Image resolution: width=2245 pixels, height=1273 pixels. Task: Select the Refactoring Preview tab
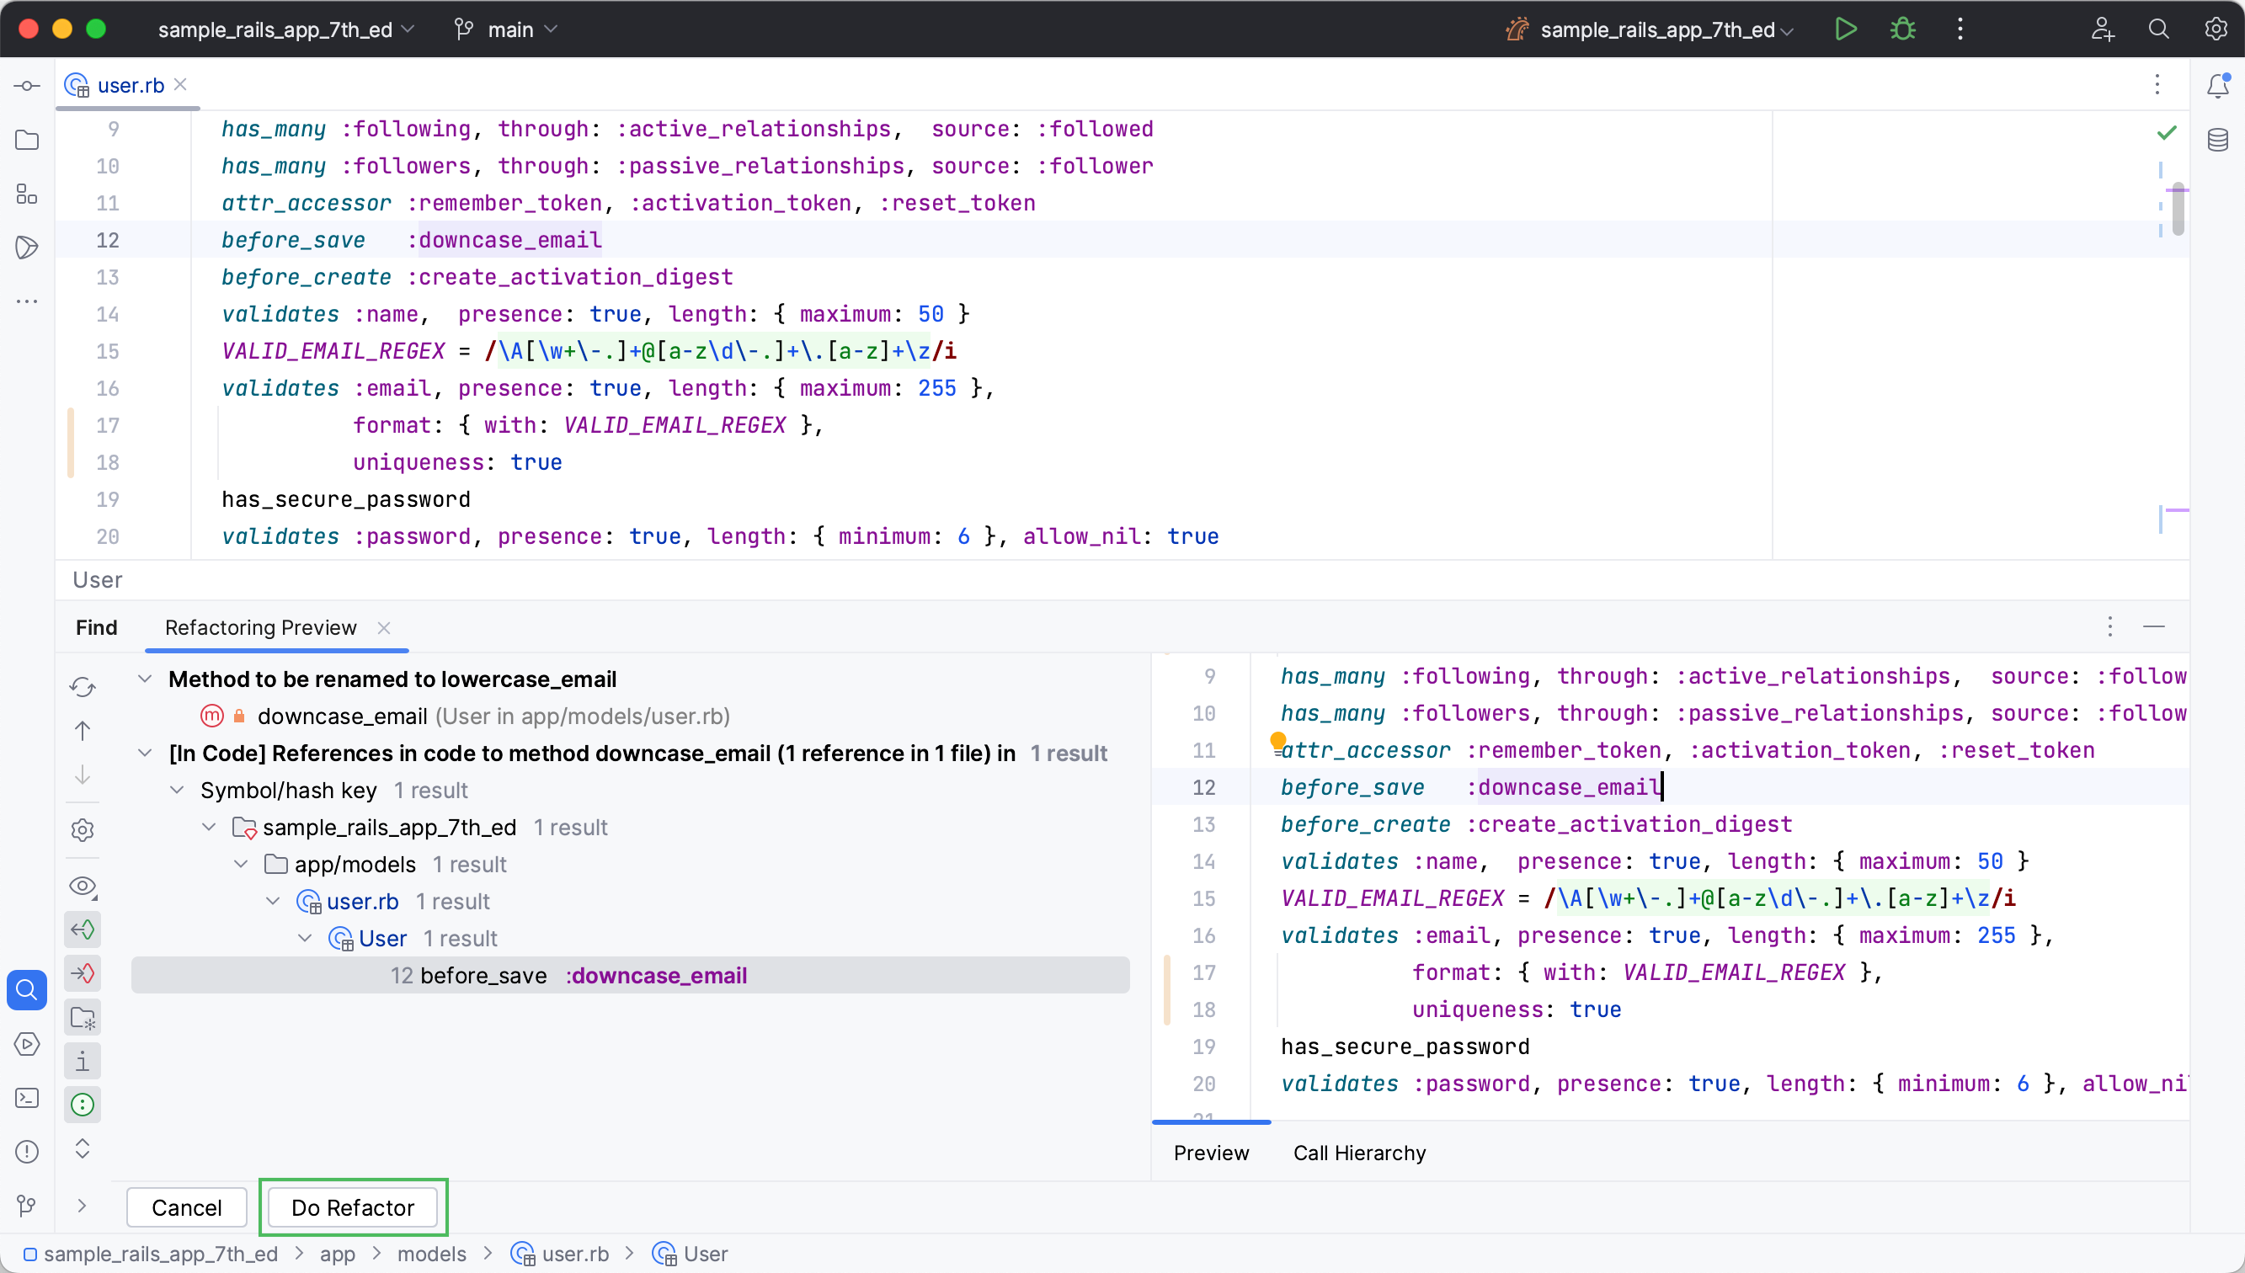(260, 628)
